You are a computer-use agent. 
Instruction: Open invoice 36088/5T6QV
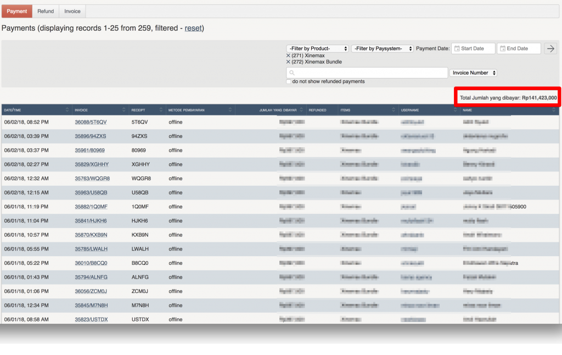coord(91,122)
